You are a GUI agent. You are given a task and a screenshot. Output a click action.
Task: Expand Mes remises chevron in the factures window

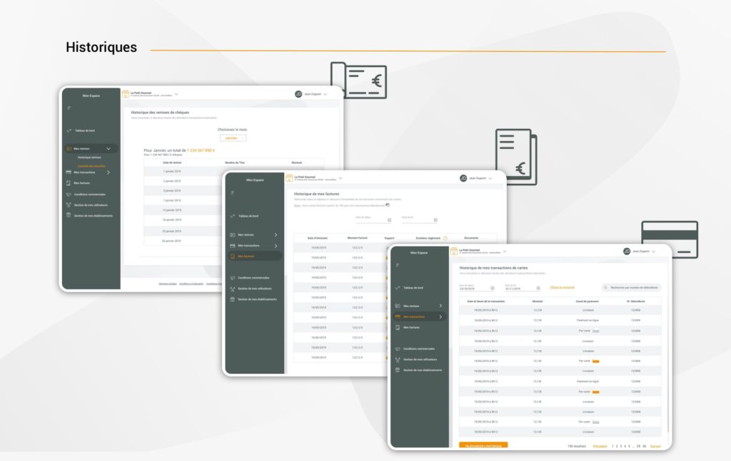click(x=276, y=235)
